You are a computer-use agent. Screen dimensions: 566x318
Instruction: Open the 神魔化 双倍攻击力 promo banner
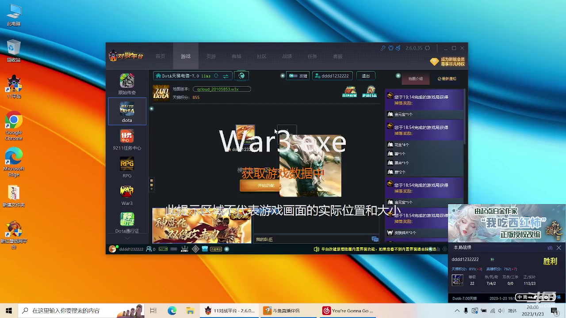coord(202,226)
